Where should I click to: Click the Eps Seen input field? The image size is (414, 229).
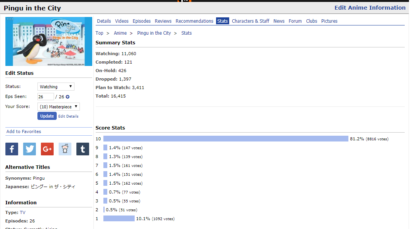46,97
